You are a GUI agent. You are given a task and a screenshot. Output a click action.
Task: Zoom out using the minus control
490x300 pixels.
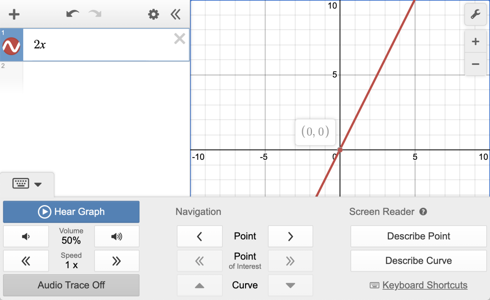(475, 64)
